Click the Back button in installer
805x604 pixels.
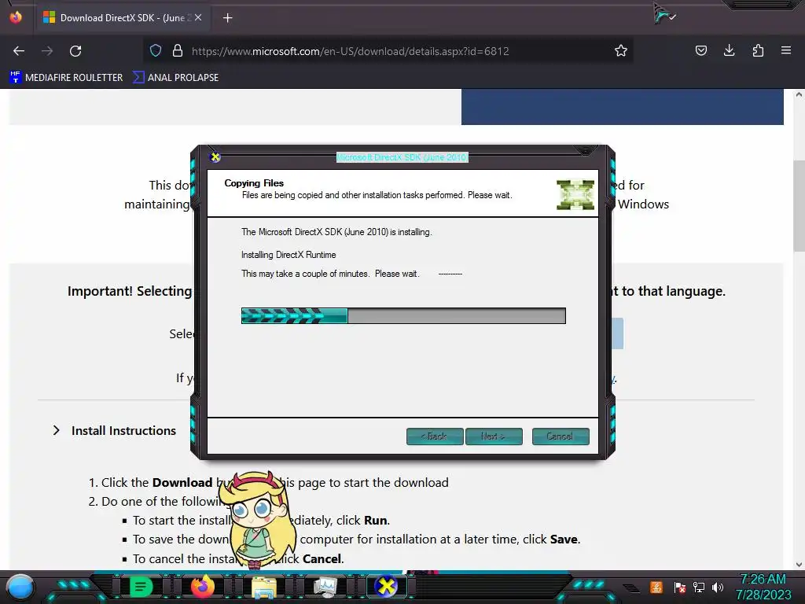coord(435,436)
